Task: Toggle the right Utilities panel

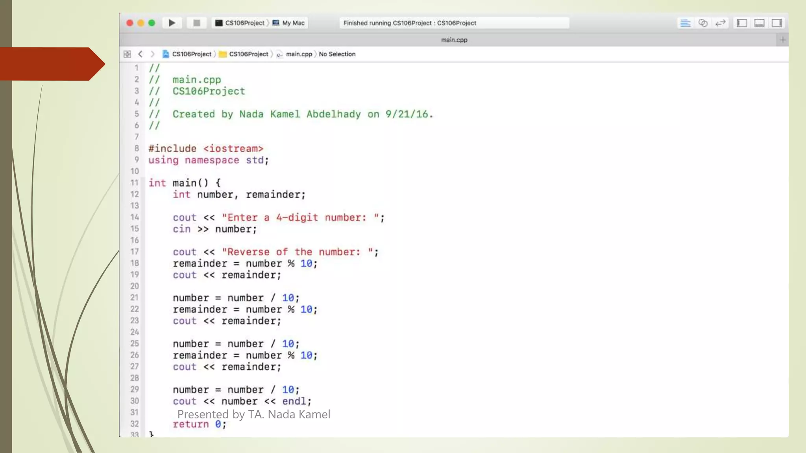Action: click(776, 23)
